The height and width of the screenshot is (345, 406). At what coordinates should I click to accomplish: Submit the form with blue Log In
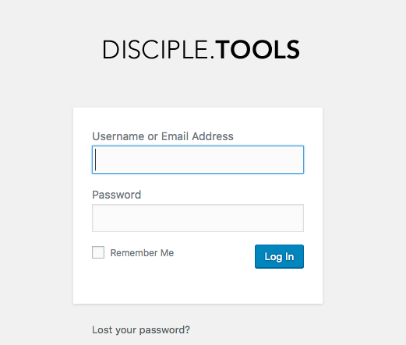click(x=279, y=256)
